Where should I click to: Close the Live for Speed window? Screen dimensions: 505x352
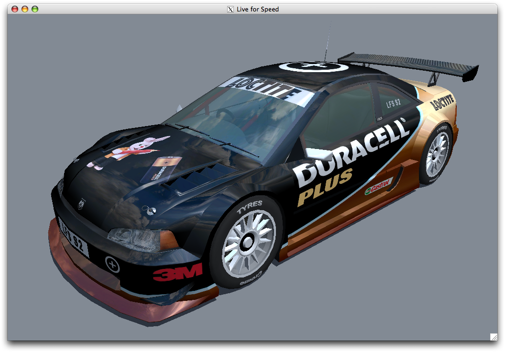15,9
